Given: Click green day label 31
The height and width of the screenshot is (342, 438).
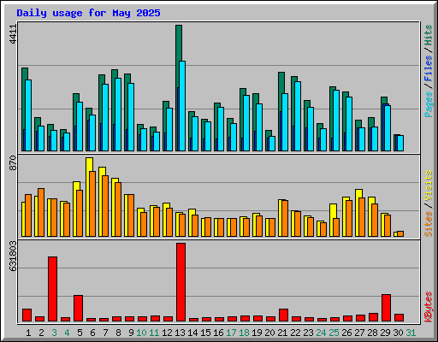Looking at the screenshot, I should (x=411, y=333).
